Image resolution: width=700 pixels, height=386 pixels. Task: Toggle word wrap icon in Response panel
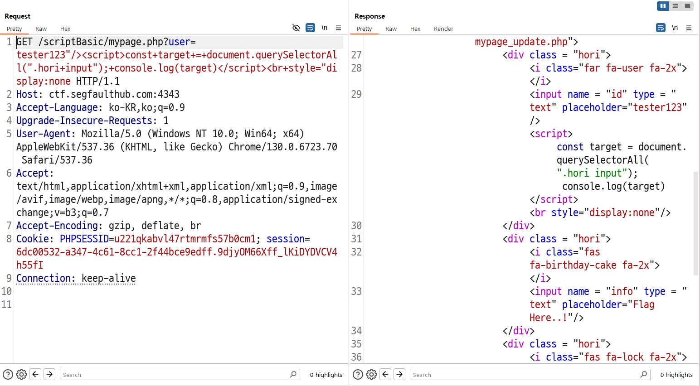661,28
